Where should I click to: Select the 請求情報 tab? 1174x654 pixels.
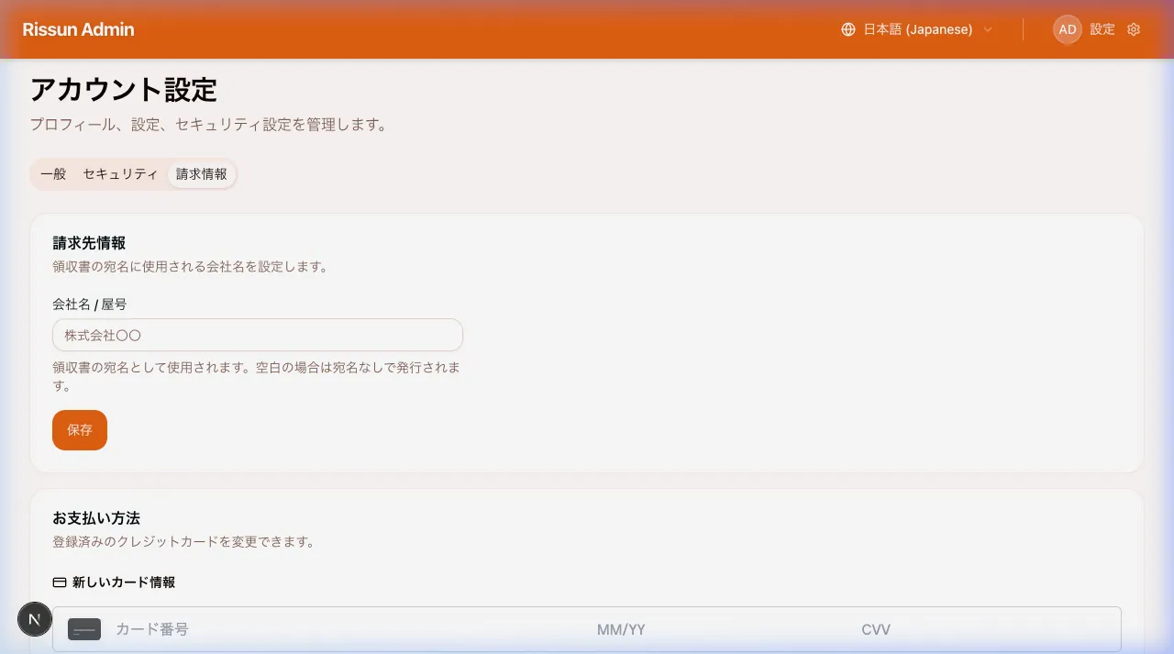click(x=201, y=173)
